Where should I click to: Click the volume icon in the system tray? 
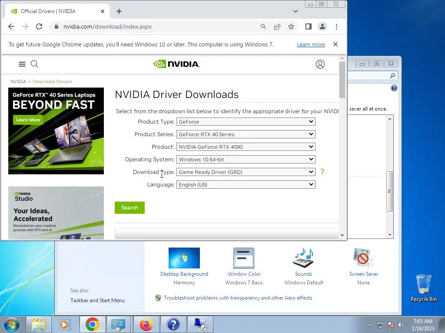pos(401,325)
